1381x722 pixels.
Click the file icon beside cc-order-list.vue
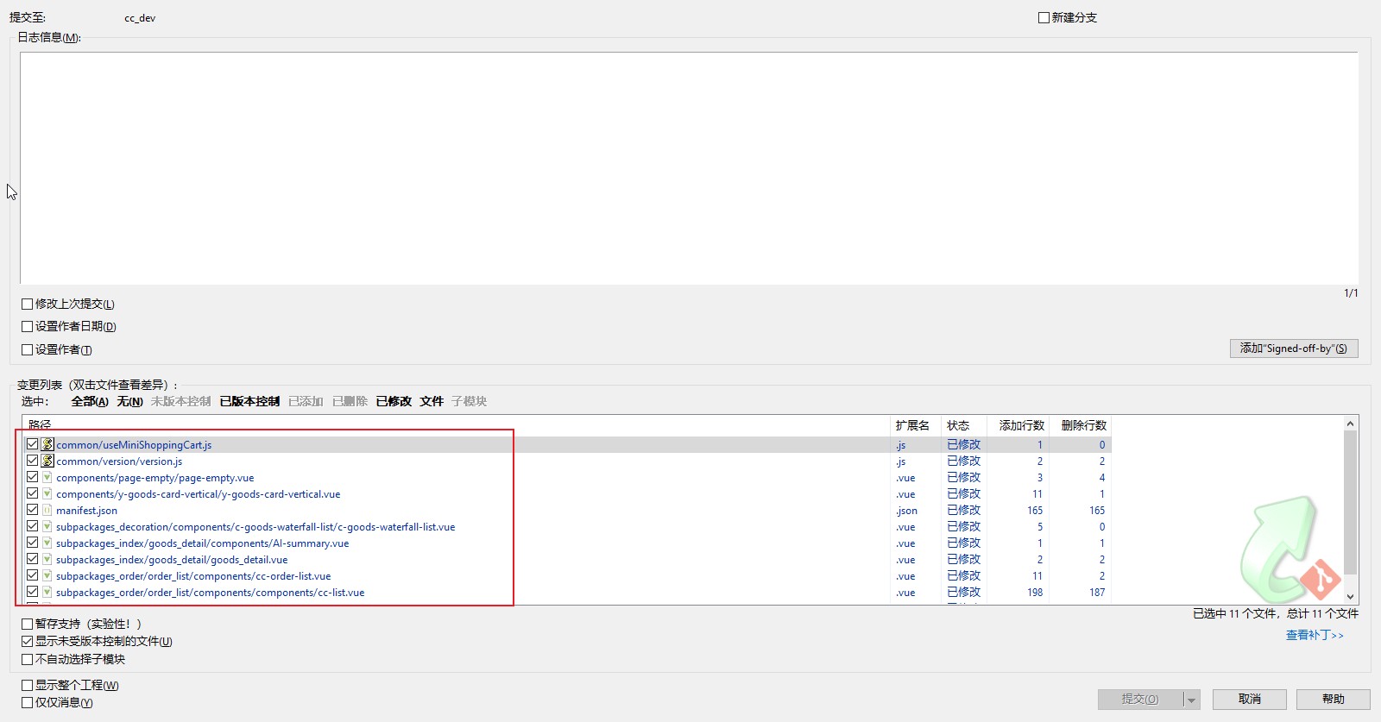tap(47, 575)
